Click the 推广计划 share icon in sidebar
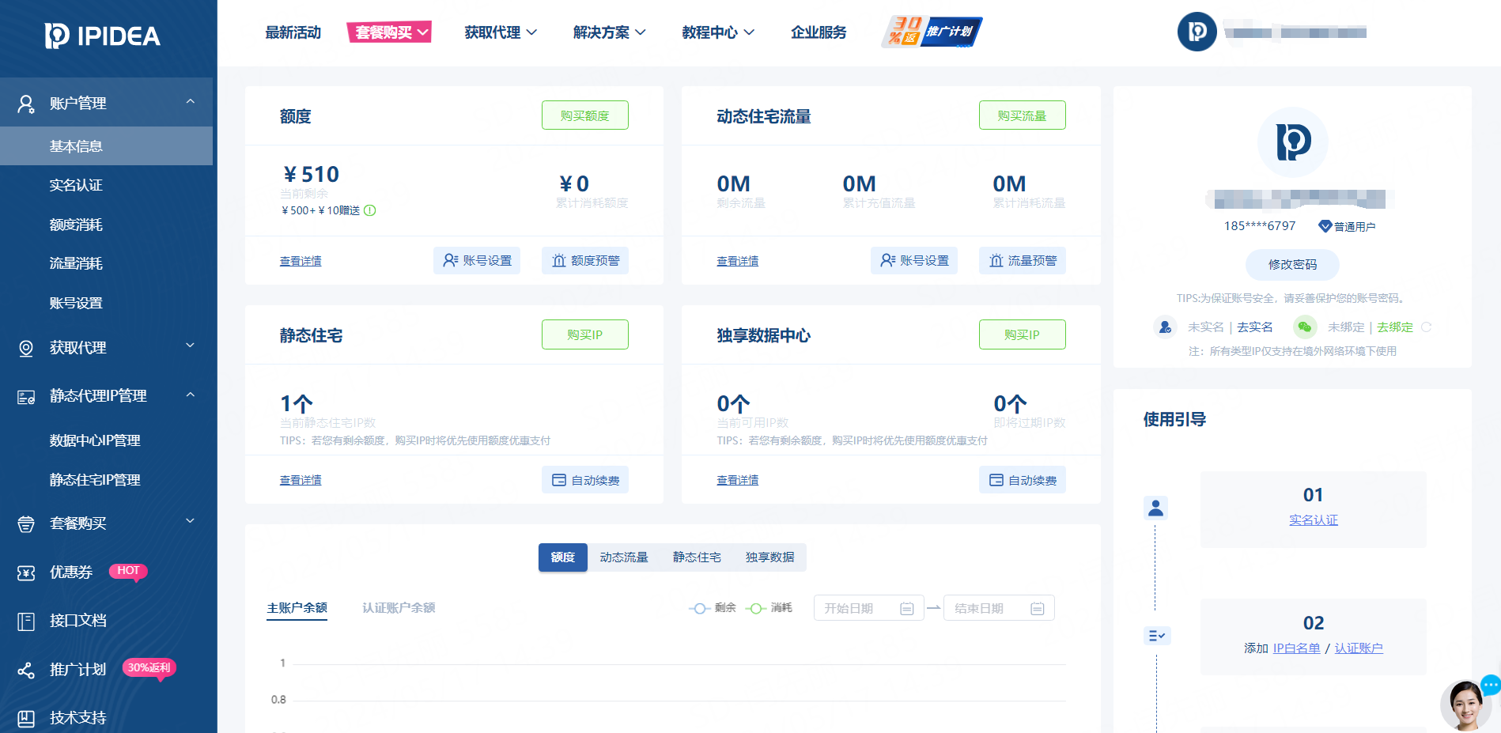 tap(26, 669)
